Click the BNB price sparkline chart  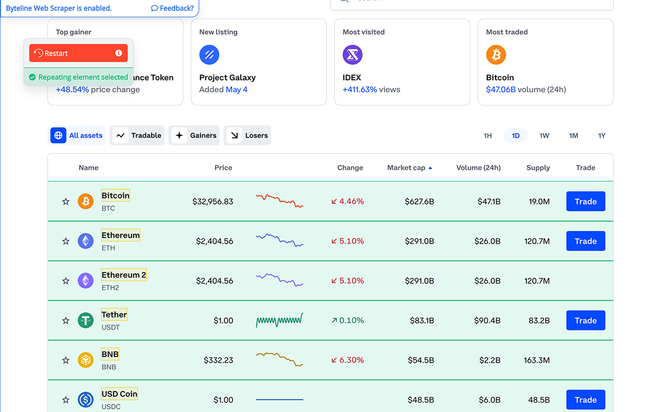click(279, 359)
